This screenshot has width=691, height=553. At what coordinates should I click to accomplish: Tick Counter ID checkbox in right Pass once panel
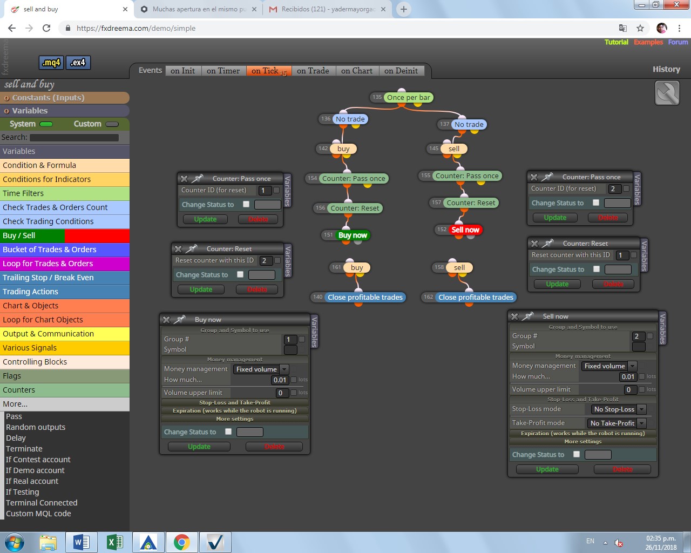coord(626,188)
